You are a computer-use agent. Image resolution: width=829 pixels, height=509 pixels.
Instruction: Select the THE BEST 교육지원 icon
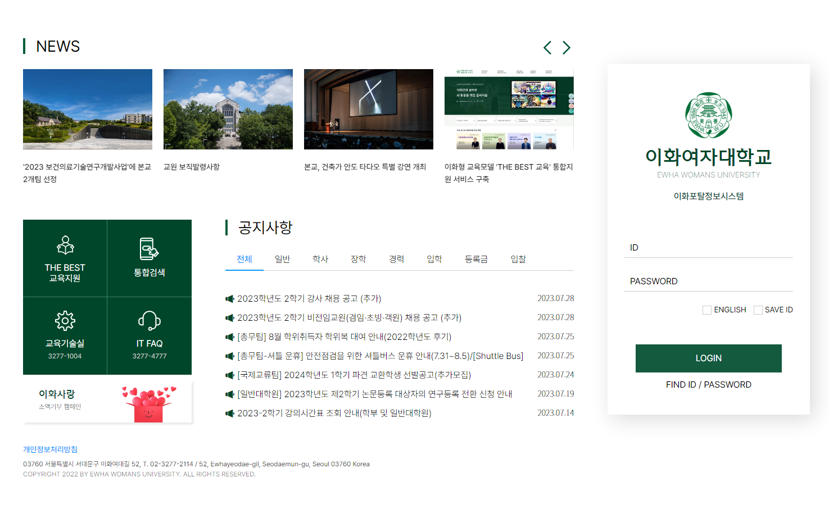(x=65, y=246)
